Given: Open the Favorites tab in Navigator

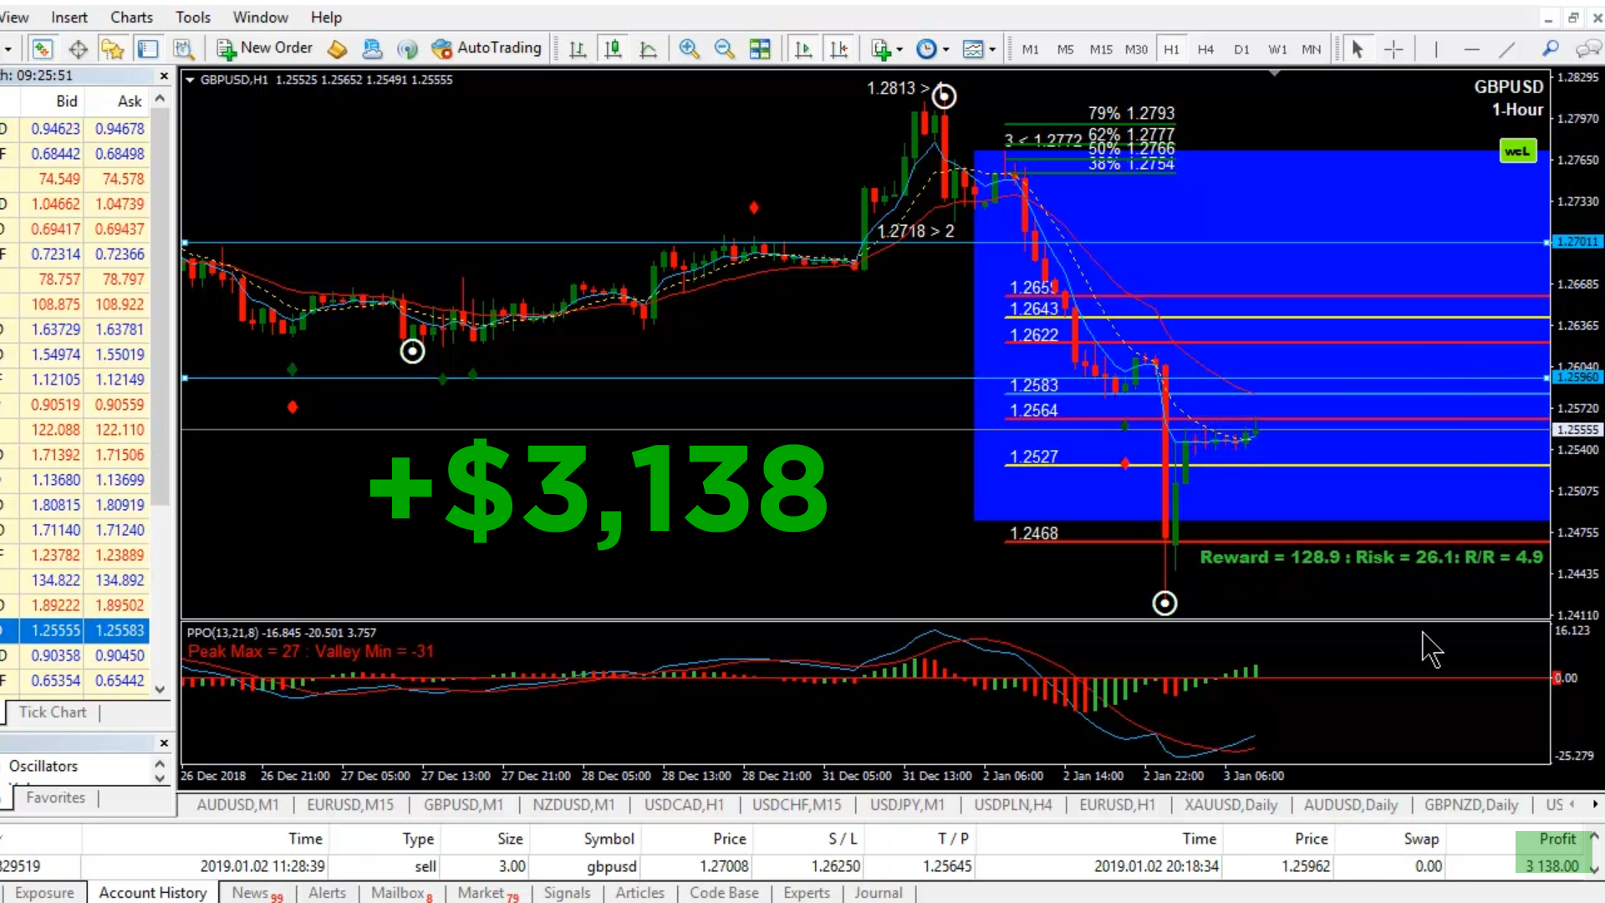Looking at the screenshot, I should click(55, 798).
